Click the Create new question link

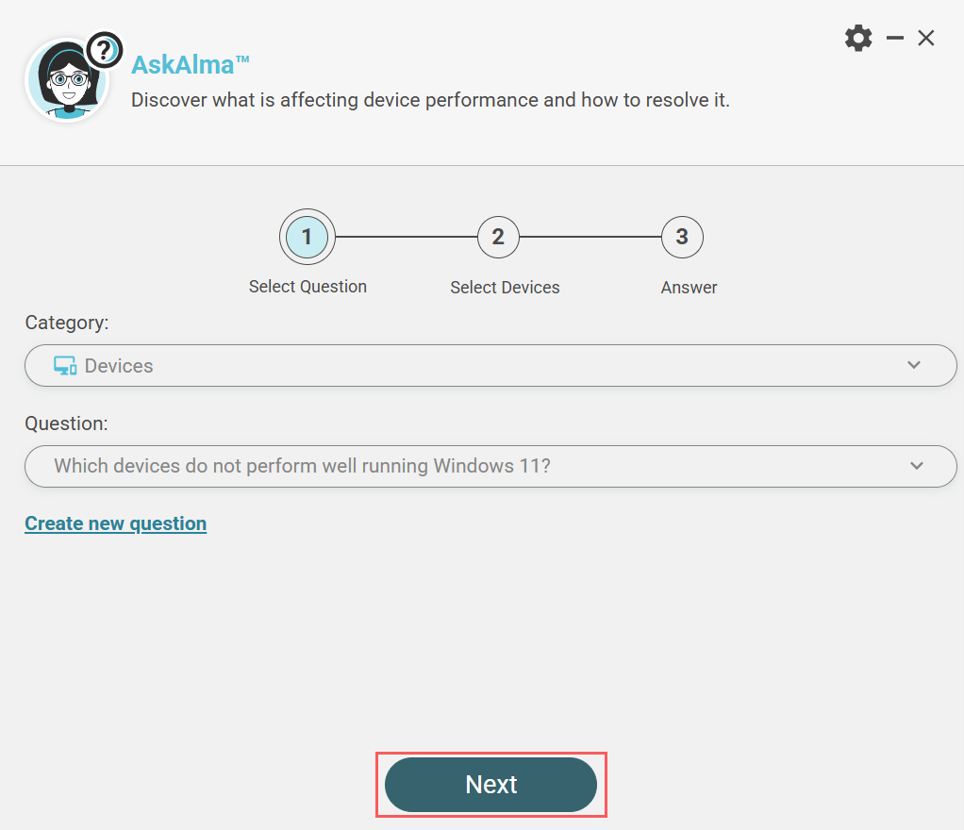115,523
